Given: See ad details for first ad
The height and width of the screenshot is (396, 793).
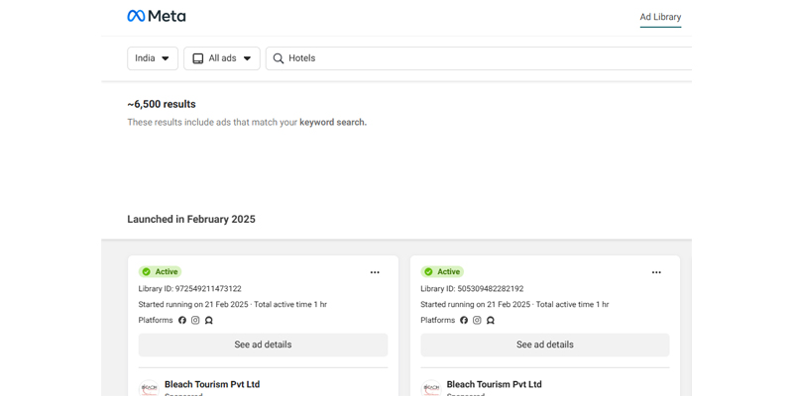Looking at the screenshot, I should pos(263,345).
